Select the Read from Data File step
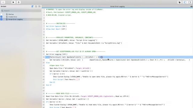The width and height of the screenshot is (193, 108). [88, 96]
